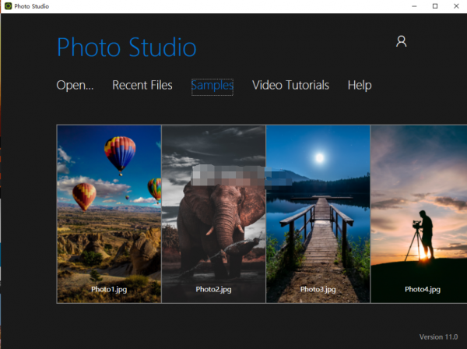Open the Photo3.jpg lake pier sample
Screen dimensions: 467x349
[318, 214]
